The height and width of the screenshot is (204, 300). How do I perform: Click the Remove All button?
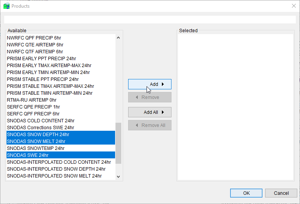(x=150, y=125)
